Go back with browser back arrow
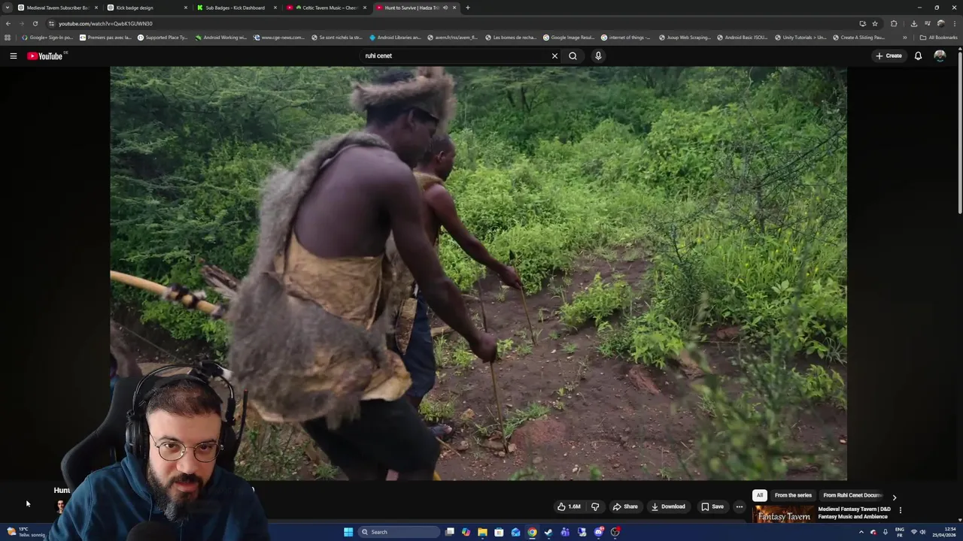 [8, 23]
